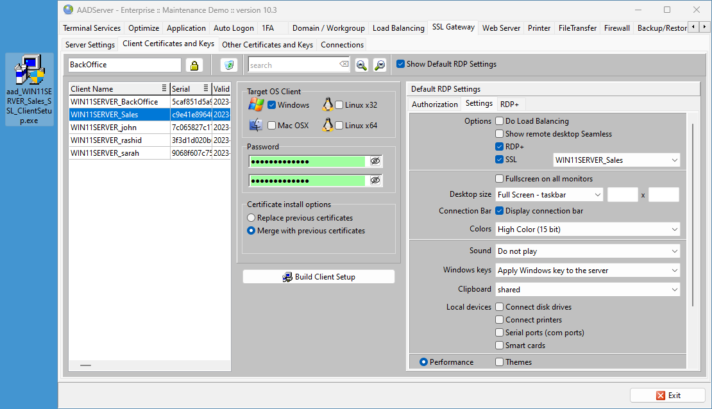Image resolution: width=712 pixels, height=409 pixels.
Task: Switch to the Firewall tab
Action: (x=616, y=28)
